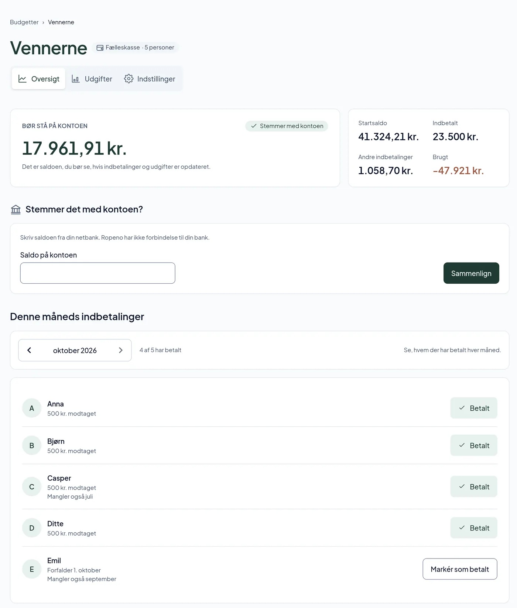Click the heading Denne måneds indbetalinger
This screenshot has width=517, height=608.
(77, 317)
